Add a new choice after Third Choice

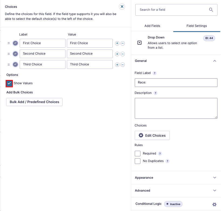click(117, 64)
